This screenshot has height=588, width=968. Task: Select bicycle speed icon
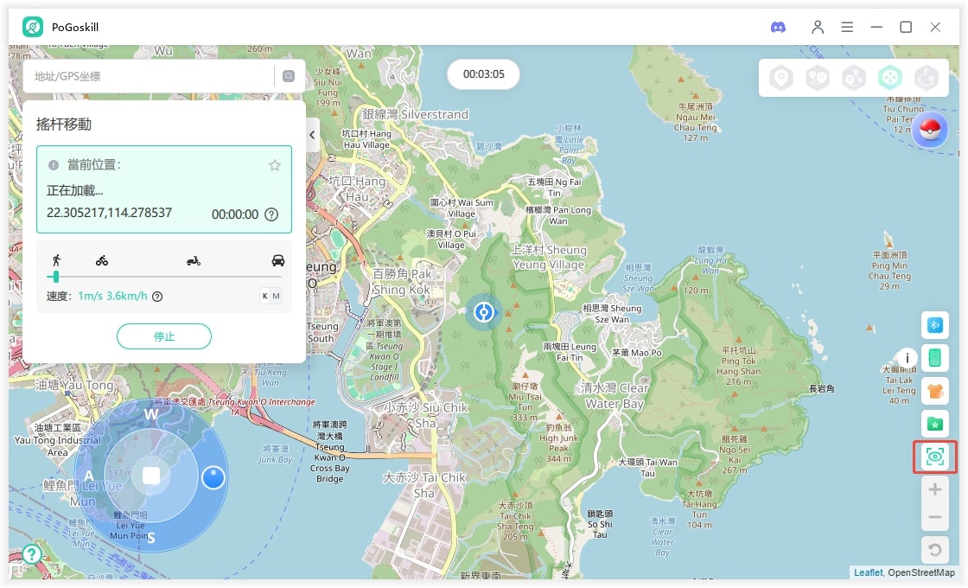[x=102, y=260]
